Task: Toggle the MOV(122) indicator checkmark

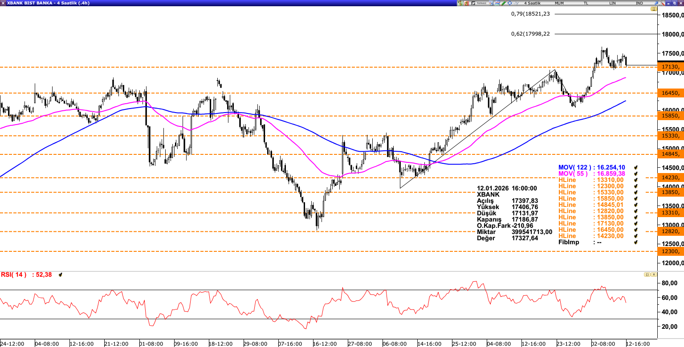Action: tap(636, 167)
